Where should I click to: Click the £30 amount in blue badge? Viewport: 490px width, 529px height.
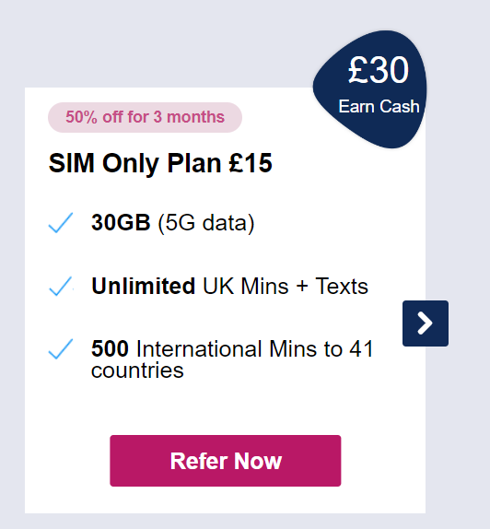[x=379, y=70]
